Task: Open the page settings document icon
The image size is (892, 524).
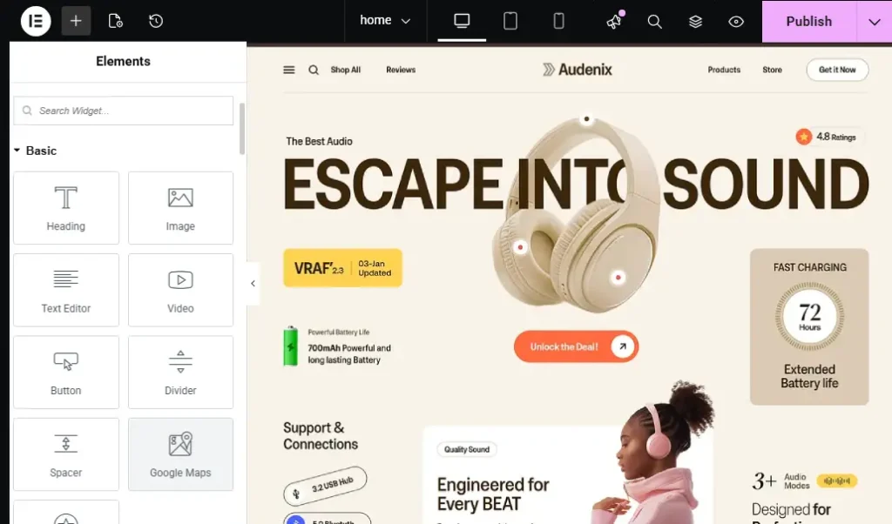Action: coord(115,21)
